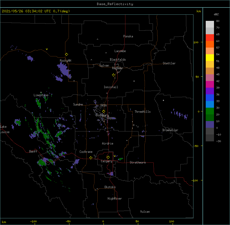
Task: Click the Didsbury label
Action: [x=102, y=115]
